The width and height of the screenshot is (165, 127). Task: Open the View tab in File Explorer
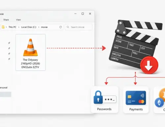(18, 20)
